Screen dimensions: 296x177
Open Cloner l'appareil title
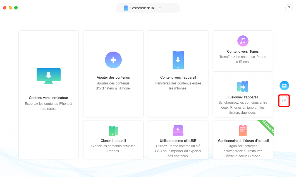pos(113,140)
